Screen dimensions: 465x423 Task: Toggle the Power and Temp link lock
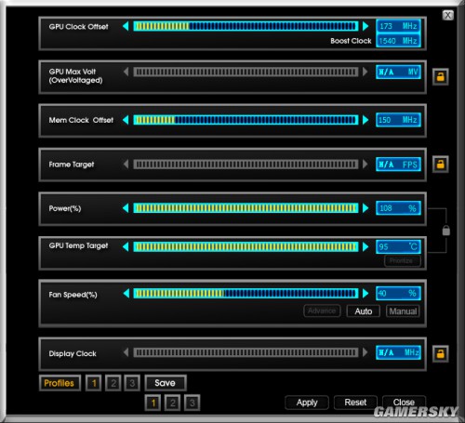(446, 231)
